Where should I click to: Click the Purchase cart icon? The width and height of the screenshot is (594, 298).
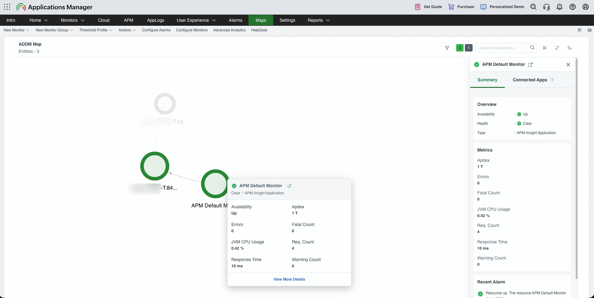(x=451, y=7)
